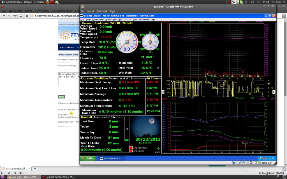
Task: Click the browser reload button
Action: [21, 16]
